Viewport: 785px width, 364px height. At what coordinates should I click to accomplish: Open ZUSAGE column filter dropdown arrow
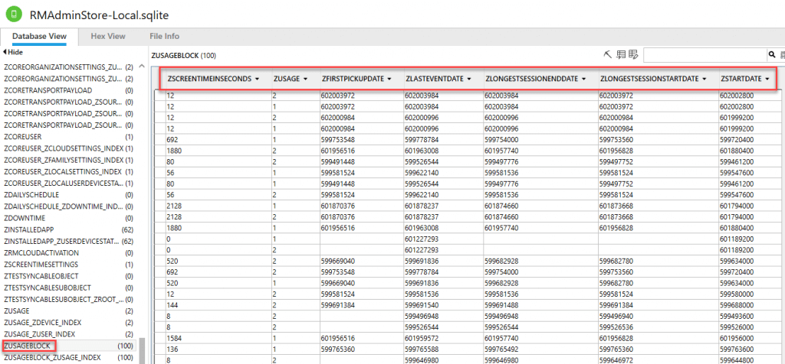click(305, 79)
